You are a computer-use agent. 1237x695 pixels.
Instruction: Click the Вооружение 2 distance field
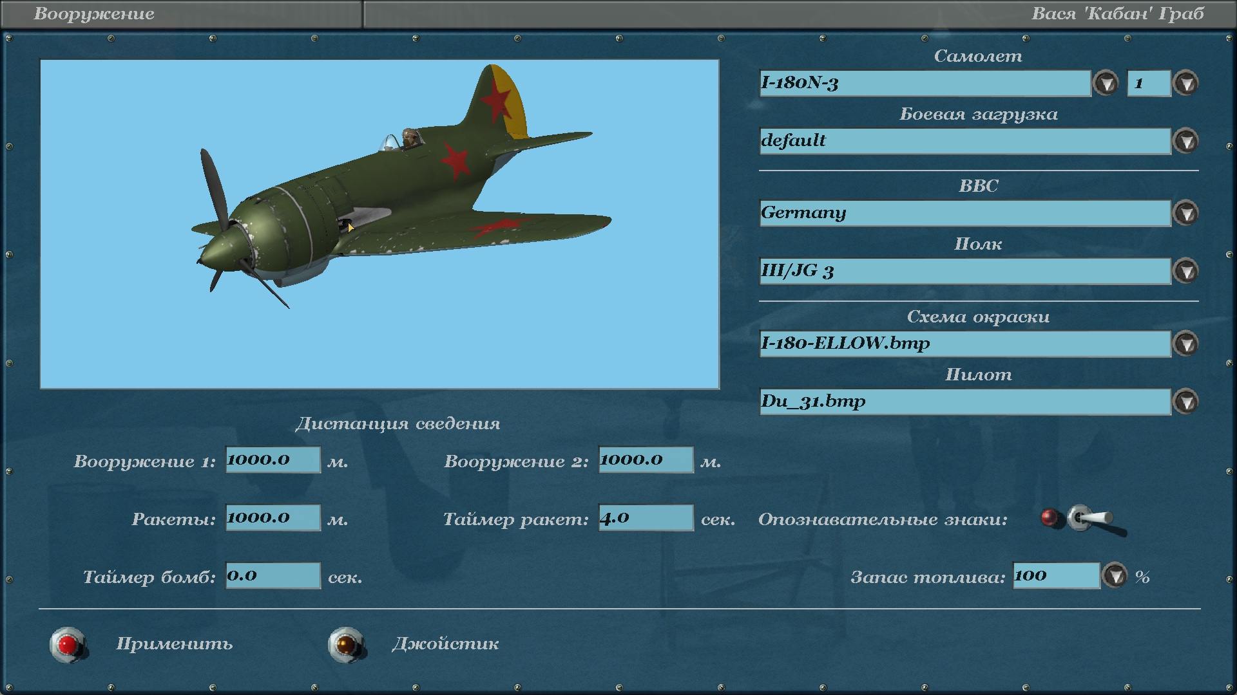point(646,460)
